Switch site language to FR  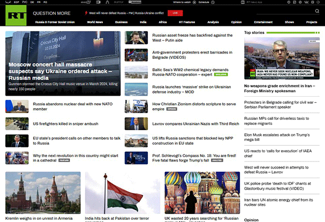tap(38, 2)
